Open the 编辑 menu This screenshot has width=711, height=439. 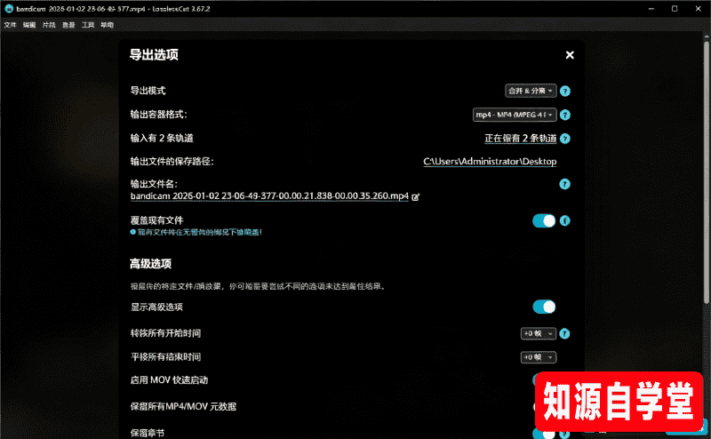(29, 25)
